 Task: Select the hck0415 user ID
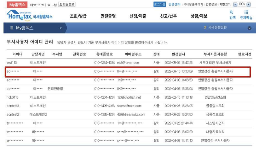[x=12, y=98]
